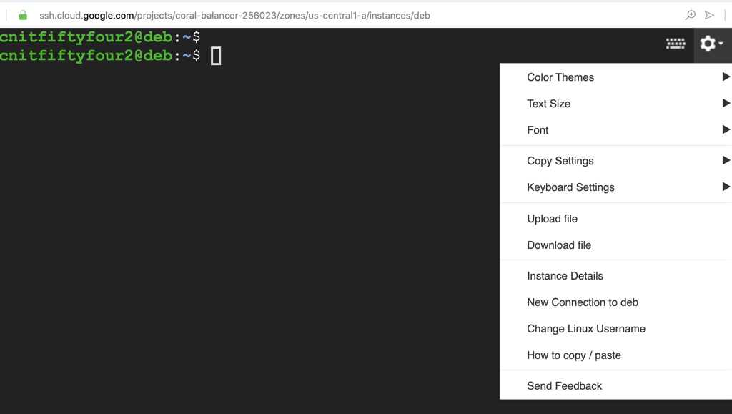Open Instance Details
732x414 pixels.
565,276
